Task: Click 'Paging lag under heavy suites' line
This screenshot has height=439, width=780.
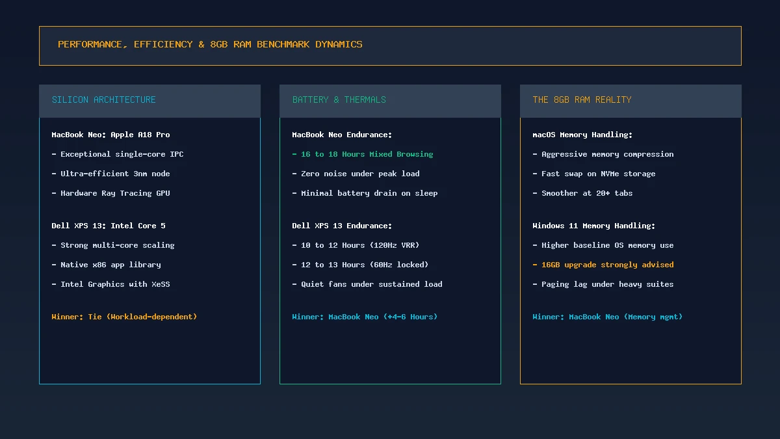Action: [x=603, y=284]
